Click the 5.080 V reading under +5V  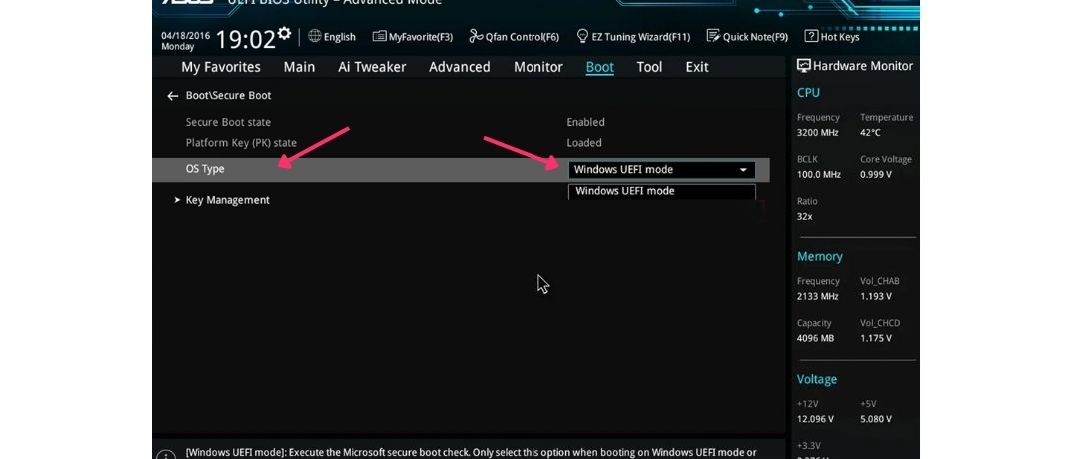(x=876, y=419)
